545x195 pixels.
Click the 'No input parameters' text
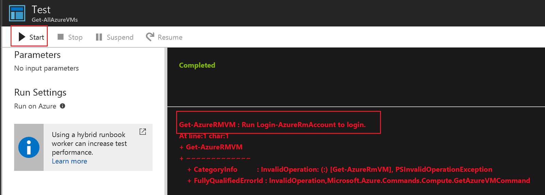coord(46,68)
